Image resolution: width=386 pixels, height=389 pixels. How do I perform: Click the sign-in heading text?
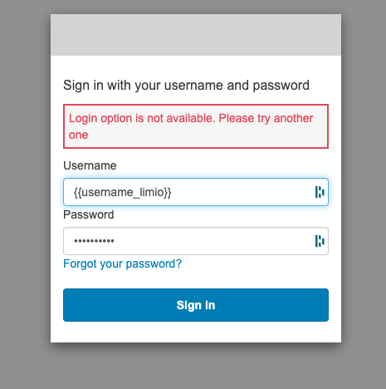click(186, 86)
